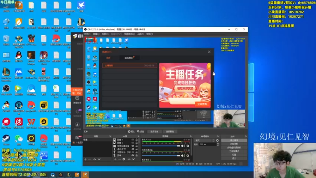
Task: Hide the 谁问你了! text source
Action: pyautogui.click(x=133, y=149)
